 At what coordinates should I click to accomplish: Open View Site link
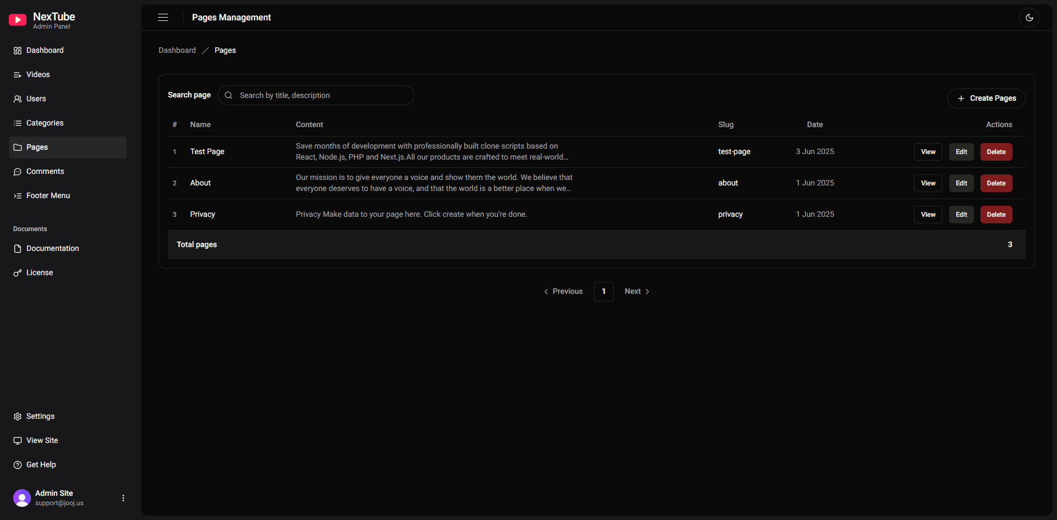tap(68, 441)
